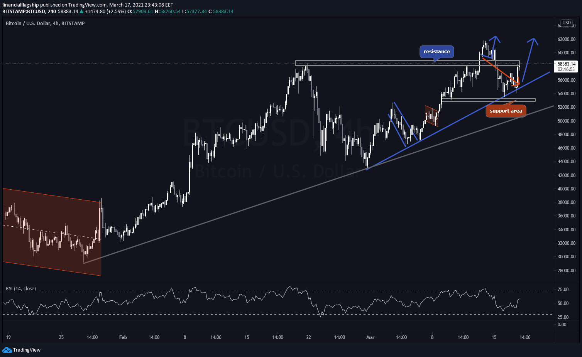Click the Mar label on the time axis
582x357 pixels.
pyautogui.click(x=371, y=337)
